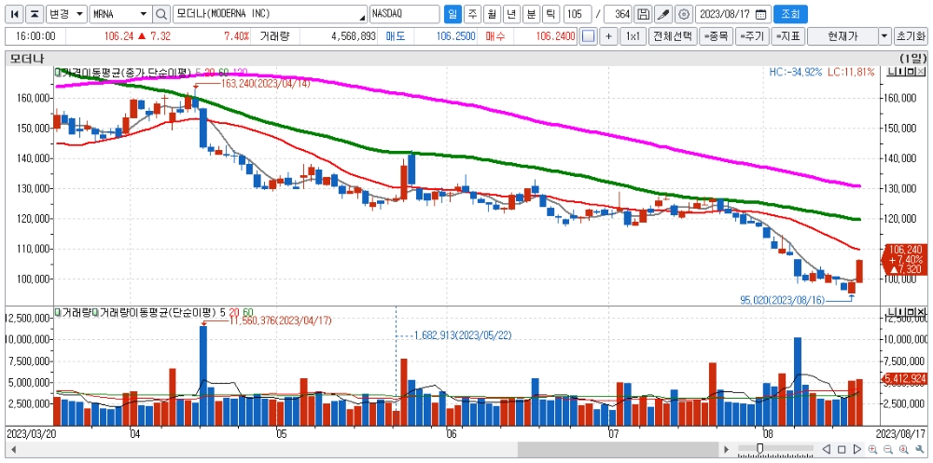The image size is (933, 463).
Task: Click the LC:11.81% text
Action: [x=851, y=73]
